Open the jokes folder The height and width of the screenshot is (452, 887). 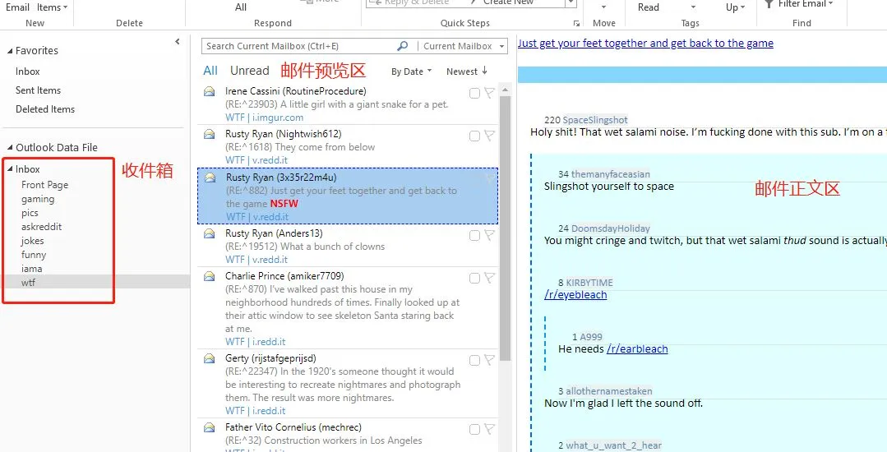[32, 241]
